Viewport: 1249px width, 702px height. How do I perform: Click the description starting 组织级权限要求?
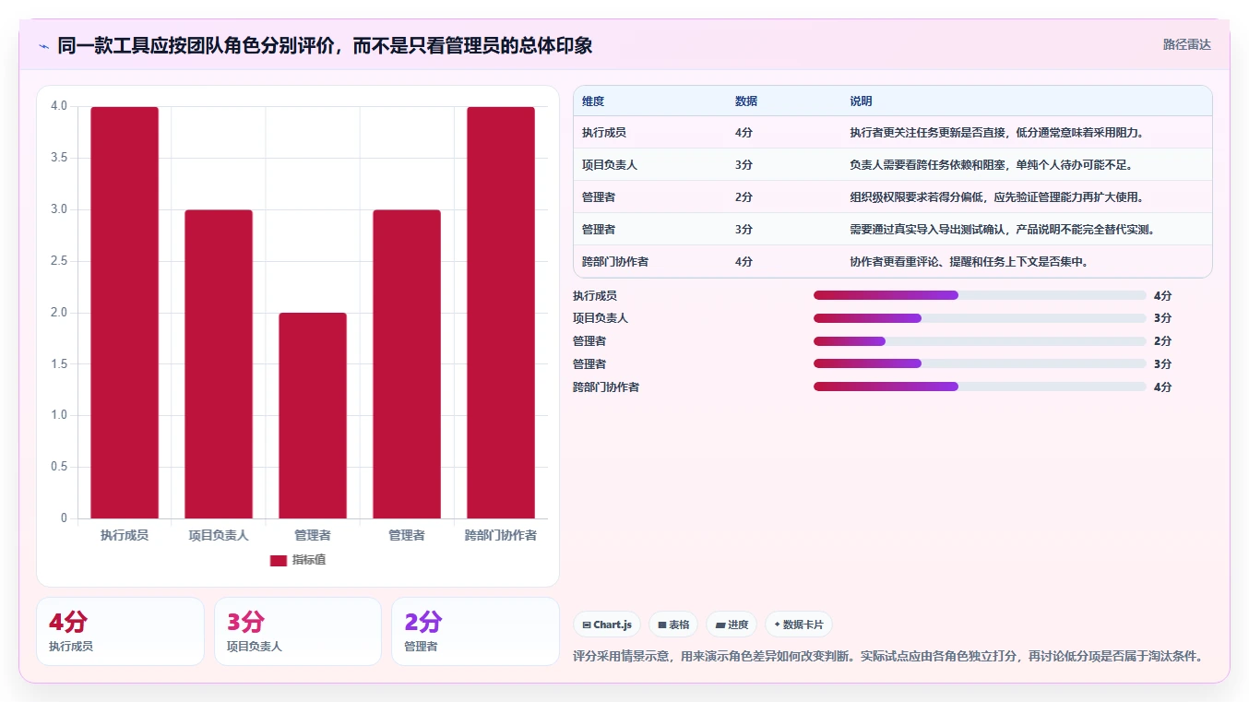point(997,197)
